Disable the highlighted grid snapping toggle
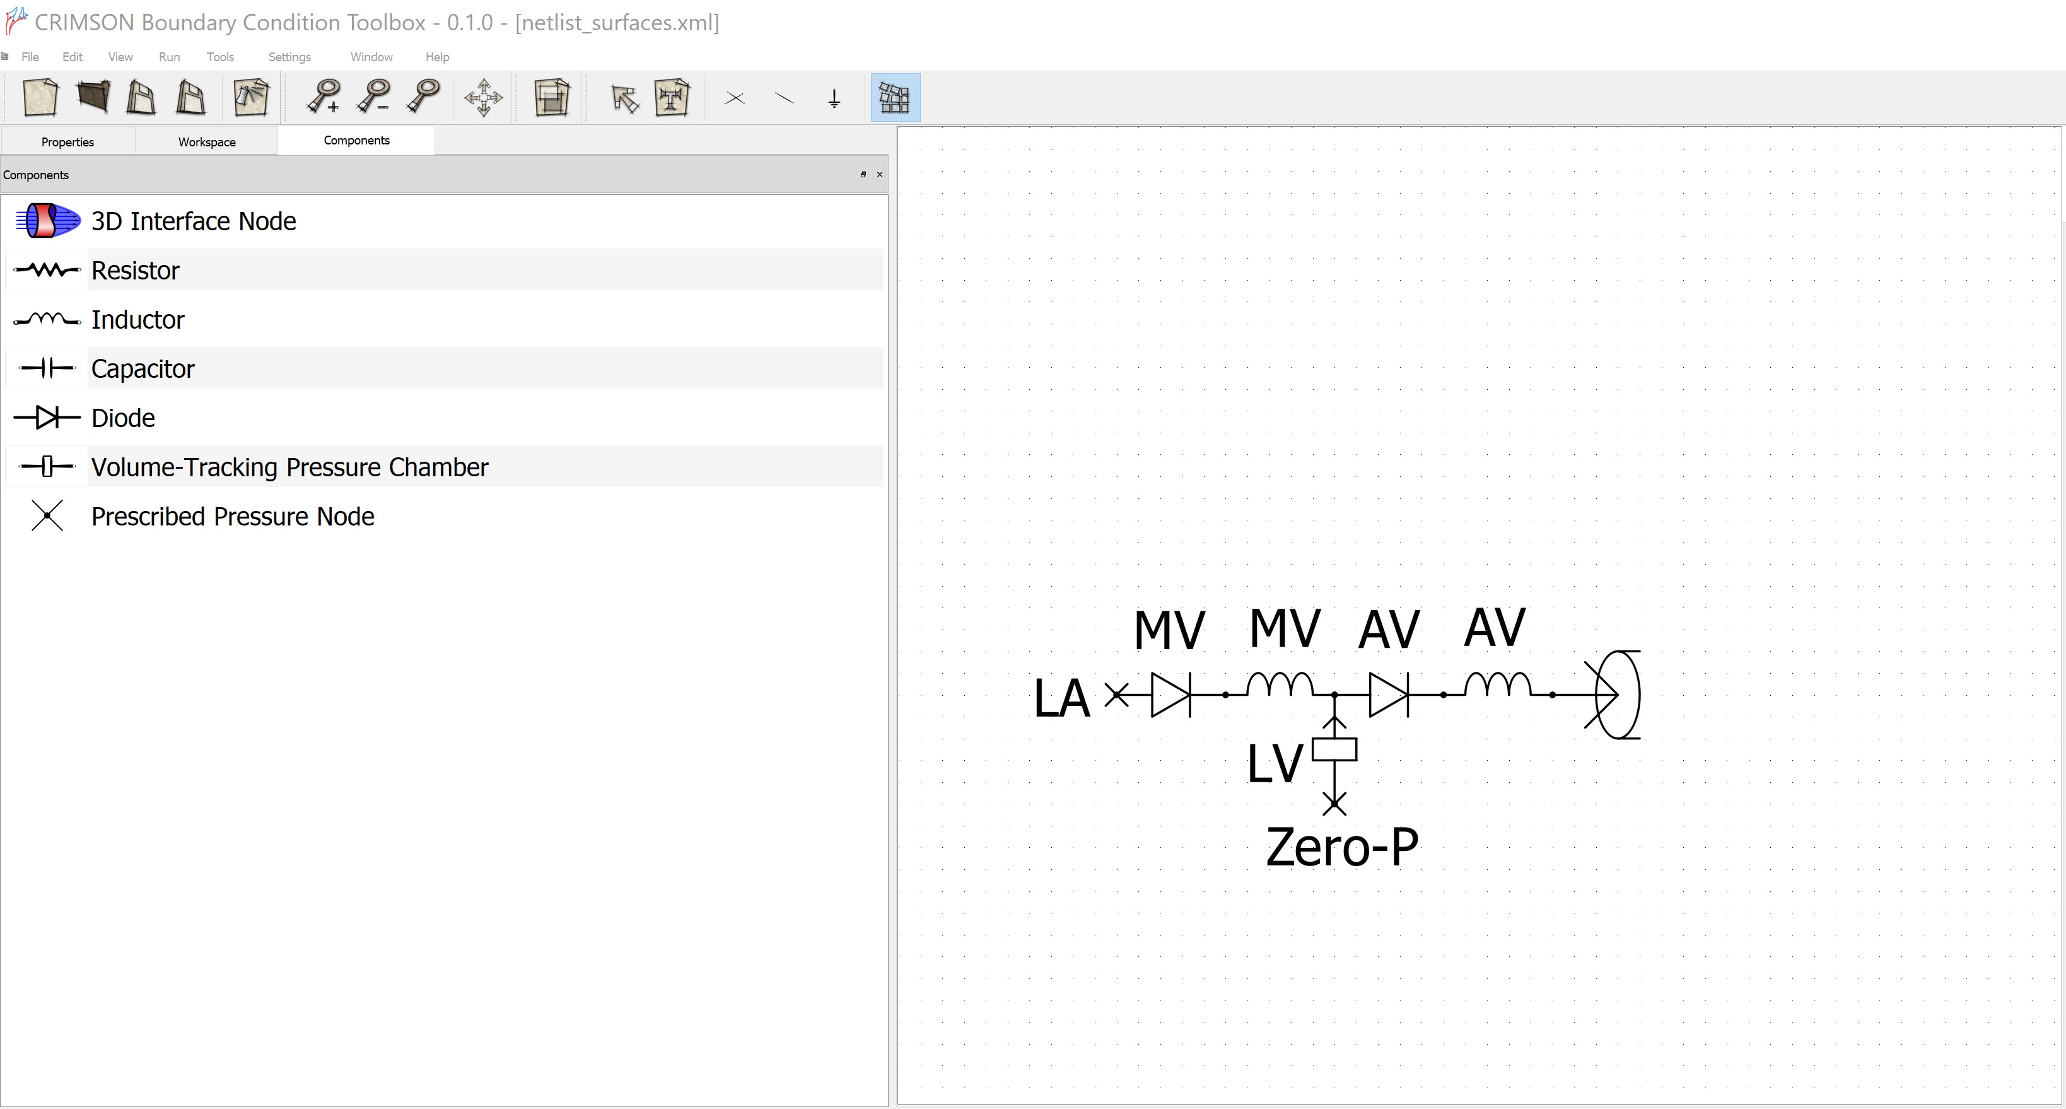The image size is (2066, 1109). point(894,97)
